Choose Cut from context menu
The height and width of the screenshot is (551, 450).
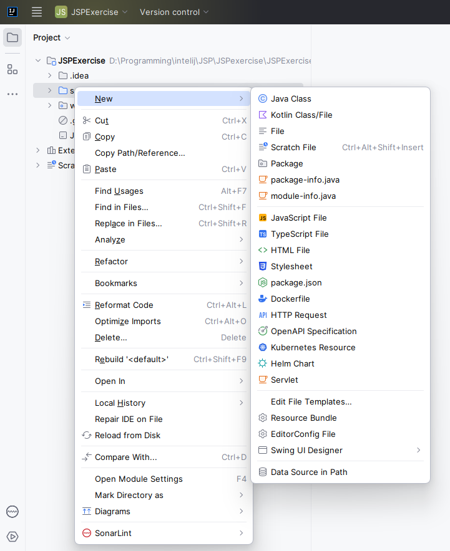[164, 120]
